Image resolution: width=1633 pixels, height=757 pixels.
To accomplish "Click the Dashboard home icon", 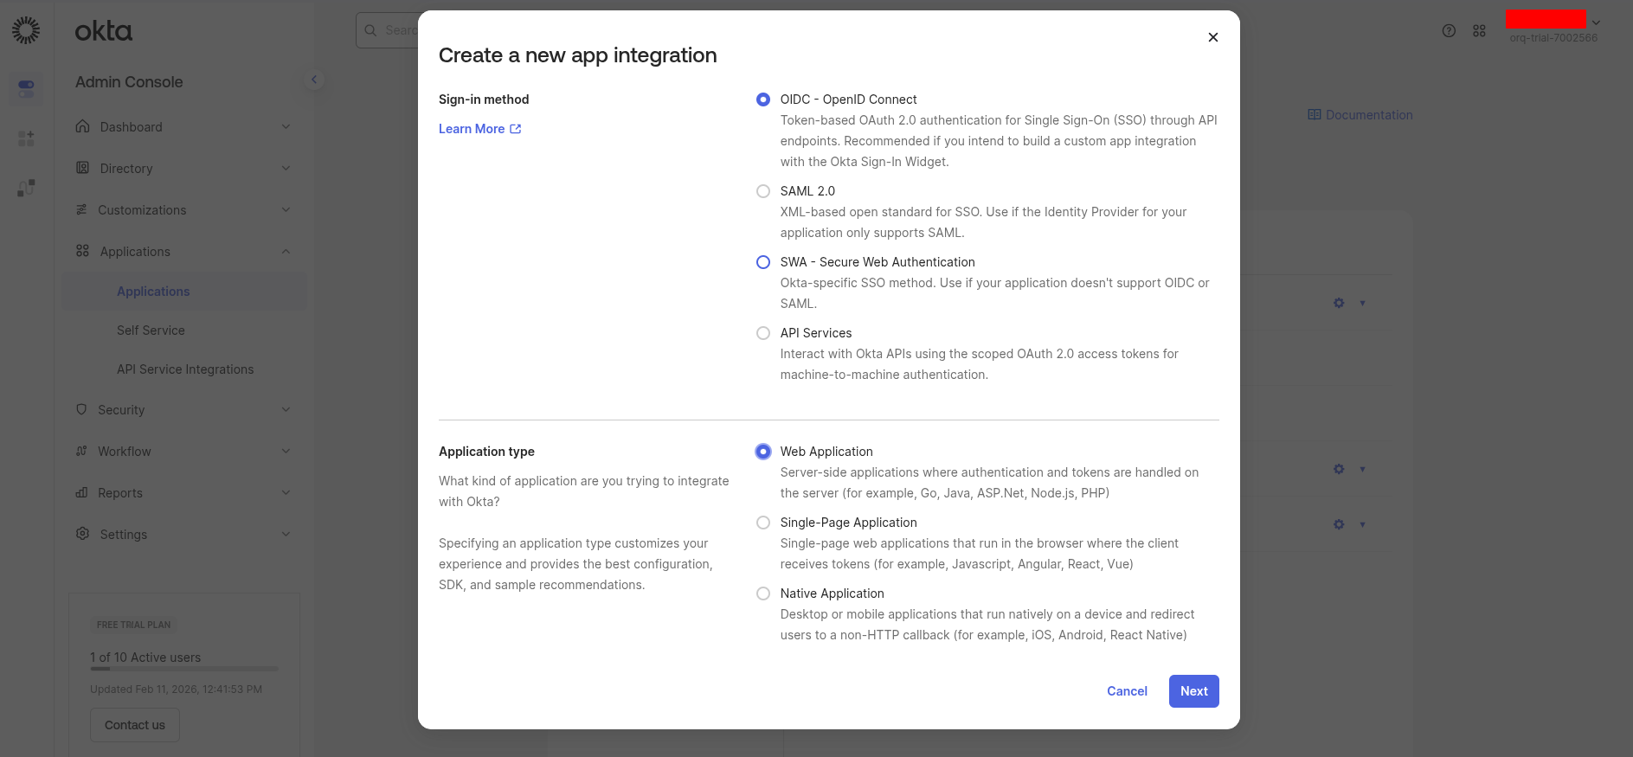I will (x=82, y=126).
